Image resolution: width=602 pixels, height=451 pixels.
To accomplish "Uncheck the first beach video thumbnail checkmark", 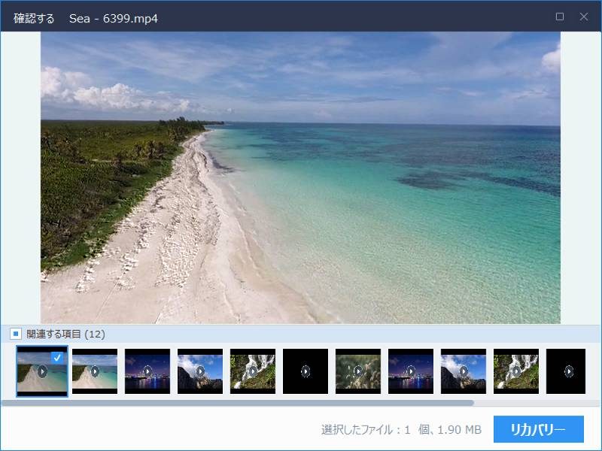I will point(57,357).
